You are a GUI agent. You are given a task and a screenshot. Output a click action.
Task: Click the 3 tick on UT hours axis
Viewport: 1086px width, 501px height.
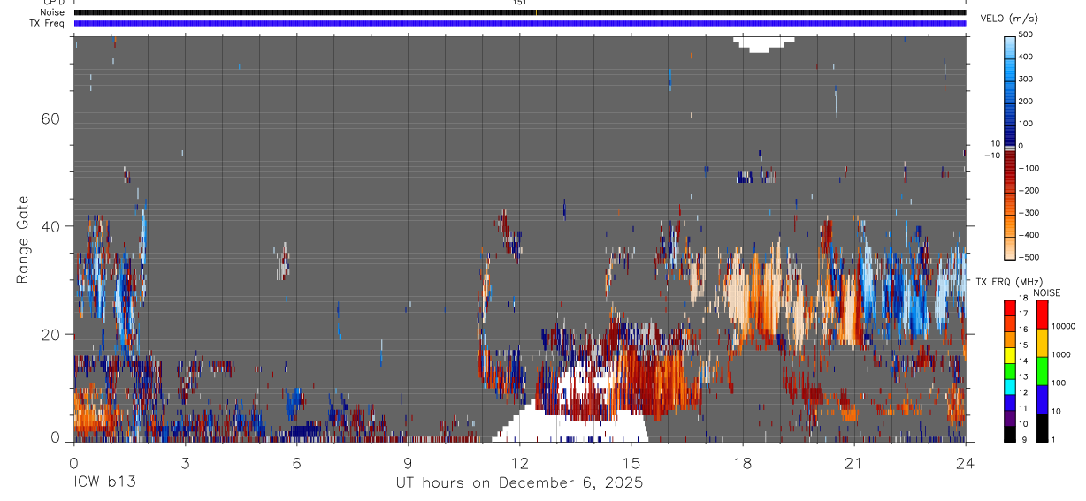click(185, 463)
